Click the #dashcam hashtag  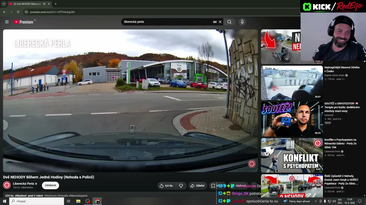[51, 196]
